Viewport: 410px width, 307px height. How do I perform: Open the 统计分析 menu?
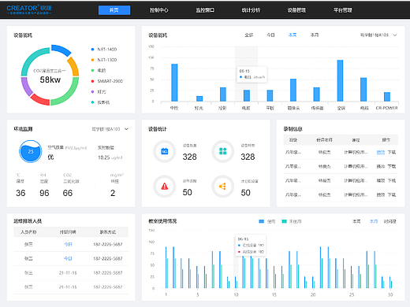(251, 10)
